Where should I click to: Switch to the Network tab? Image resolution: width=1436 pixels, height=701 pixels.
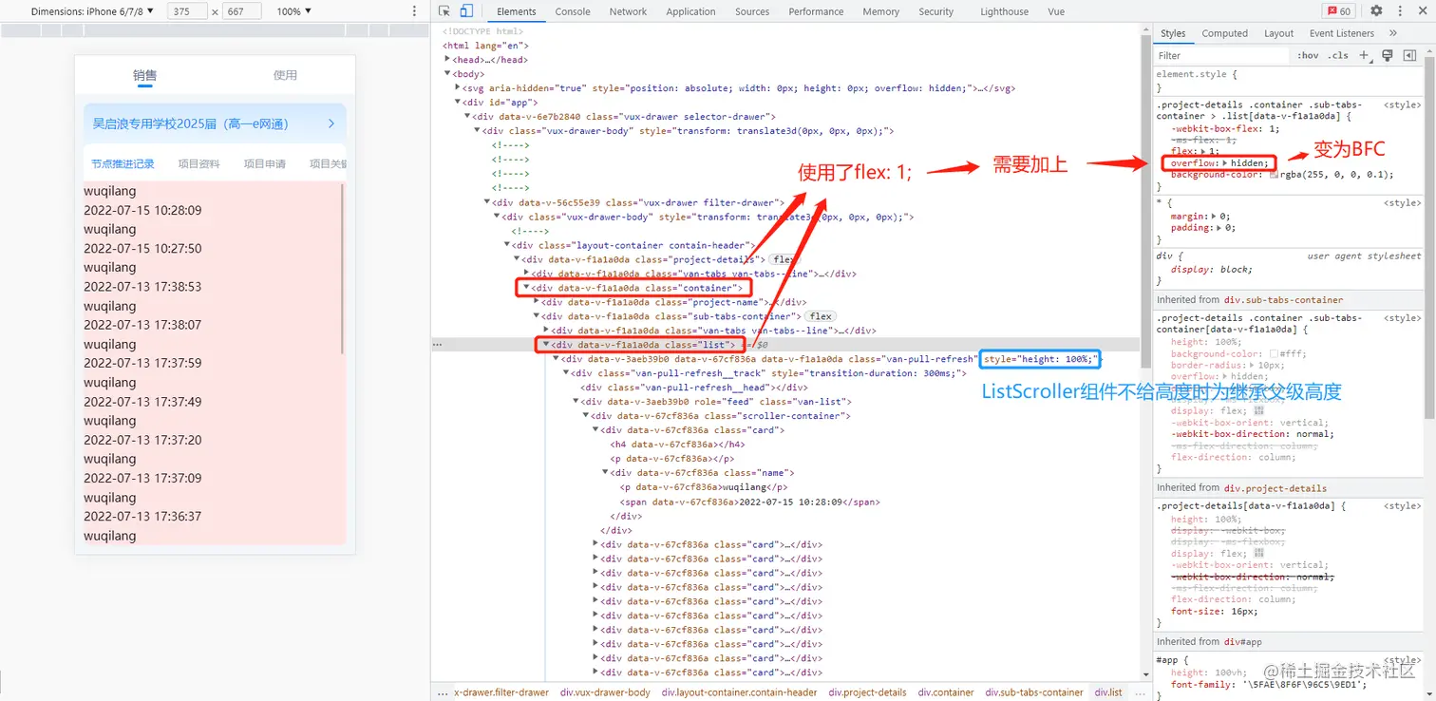coord(628,11)
